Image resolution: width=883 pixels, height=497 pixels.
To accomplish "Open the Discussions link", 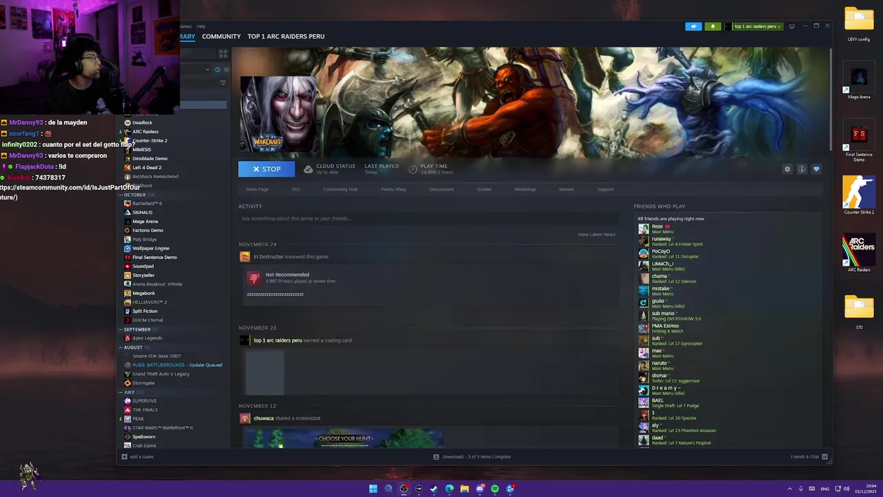I will [x=441, y=189].
